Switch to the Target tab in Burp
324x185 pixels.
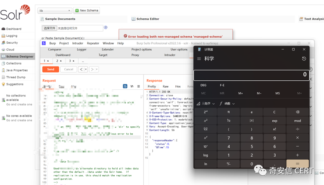[103, 55]
